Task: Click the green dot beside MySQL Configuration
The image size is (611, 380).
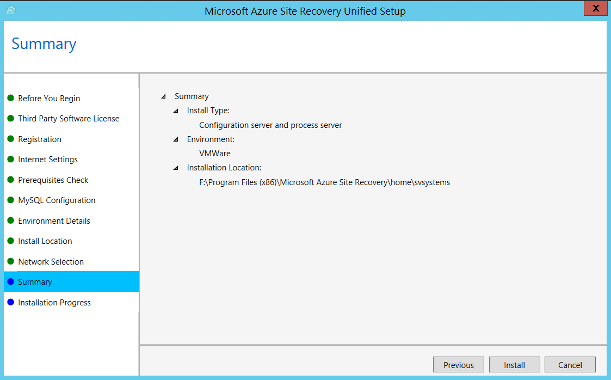Action: [11, 200]
